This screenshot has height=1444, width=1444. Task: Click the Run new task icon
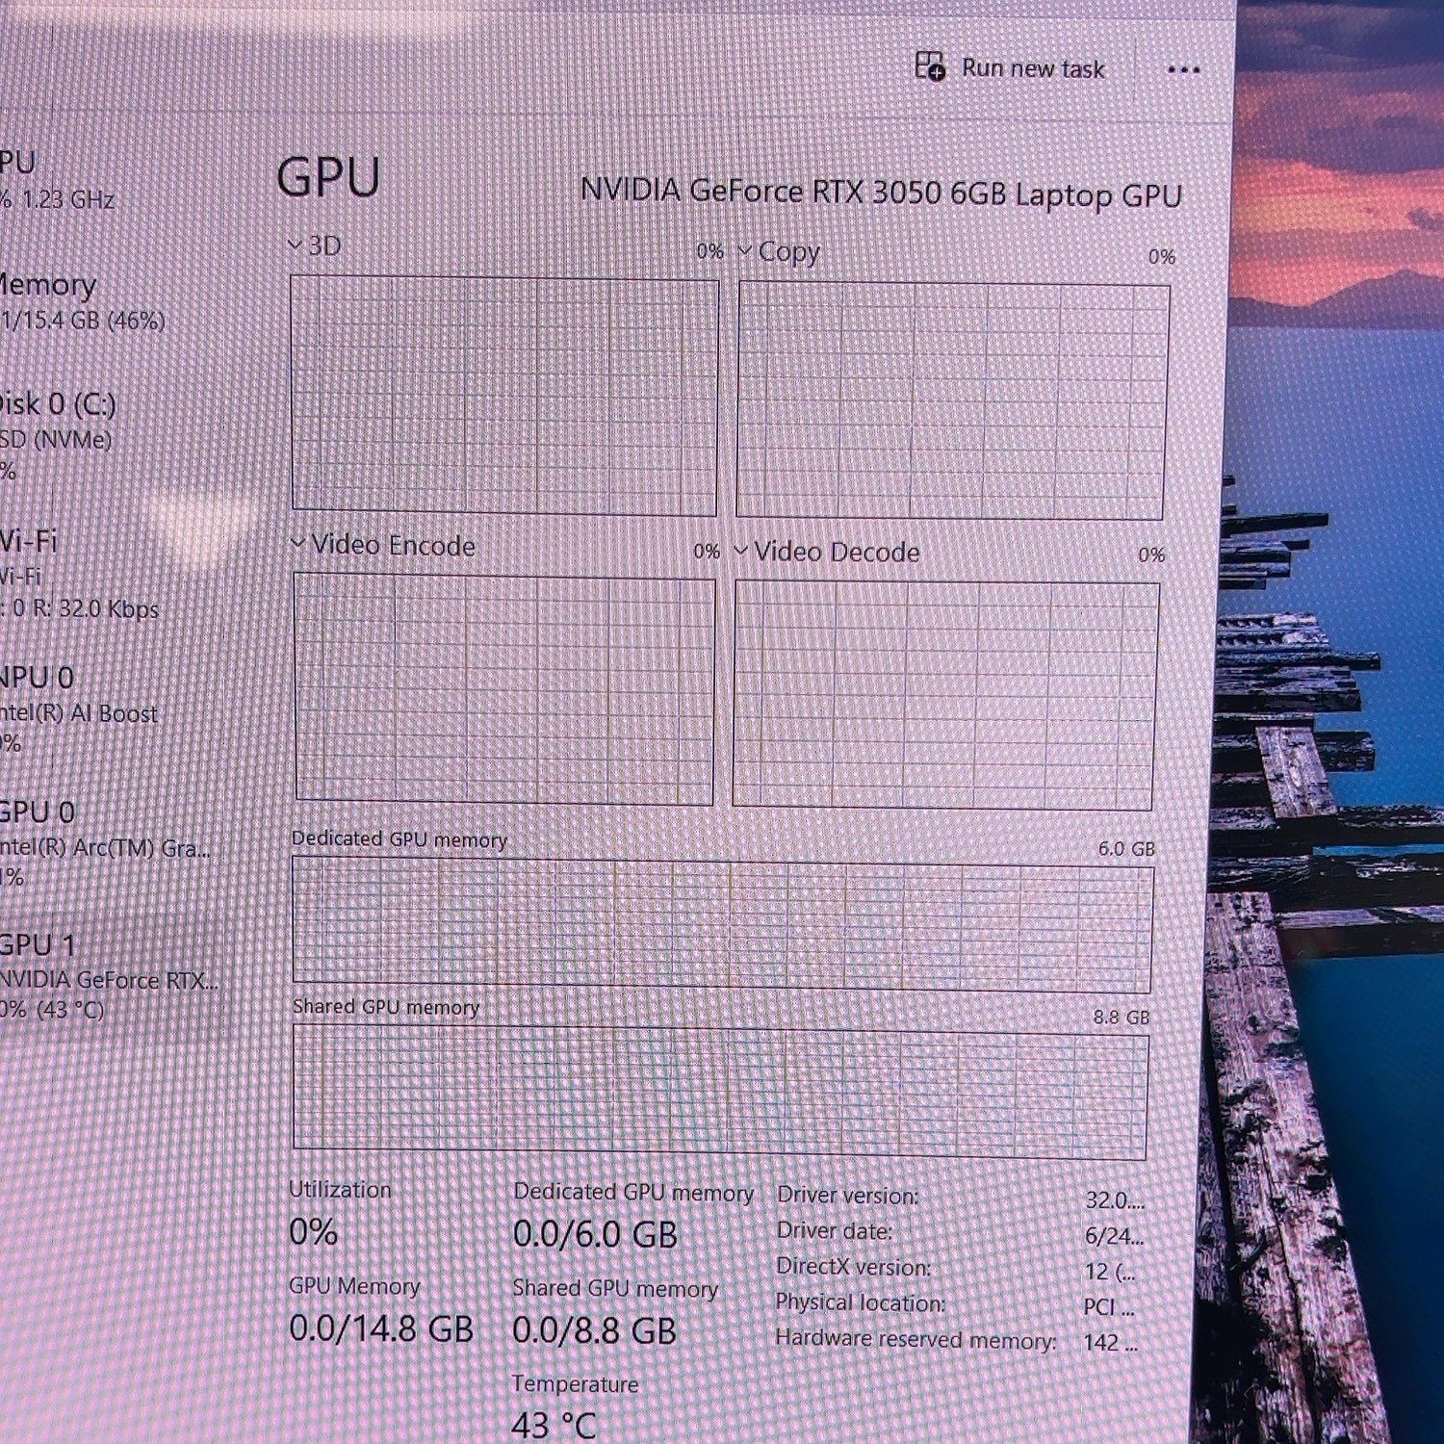click(x=930, y=66)
